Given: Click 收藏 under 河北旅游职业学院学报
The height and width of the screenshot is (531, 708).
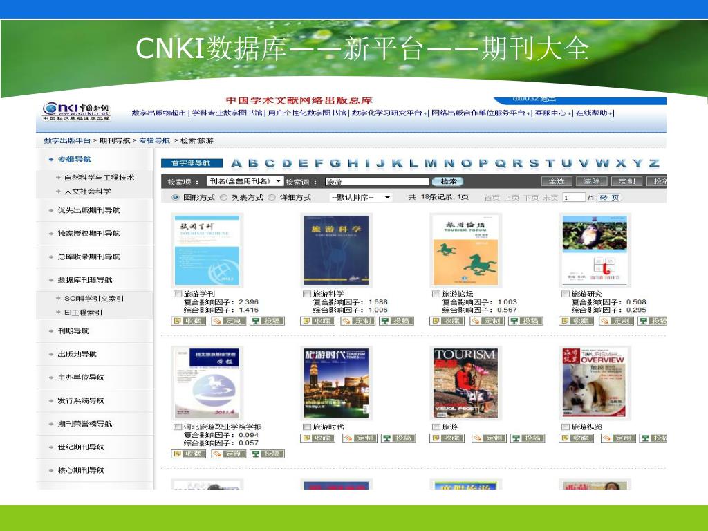Looking at the screenshot, I should click(x=189, y=454).
